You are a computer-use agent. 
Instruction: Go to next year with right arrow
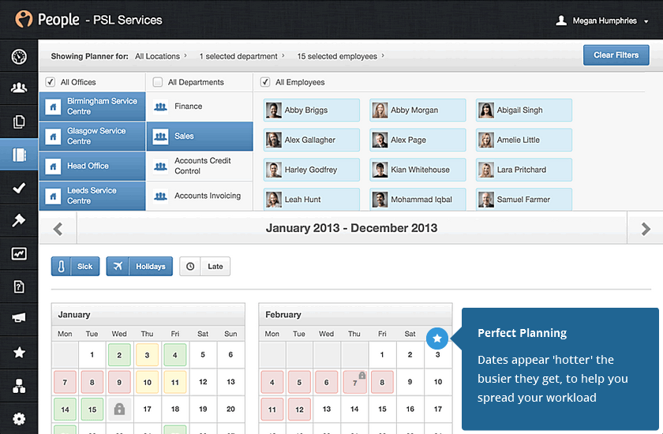(x=646, y=229)
